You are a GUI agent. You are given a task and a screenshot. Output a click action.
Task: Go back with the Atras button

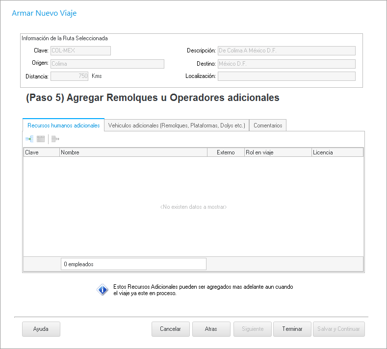point(211,329)
